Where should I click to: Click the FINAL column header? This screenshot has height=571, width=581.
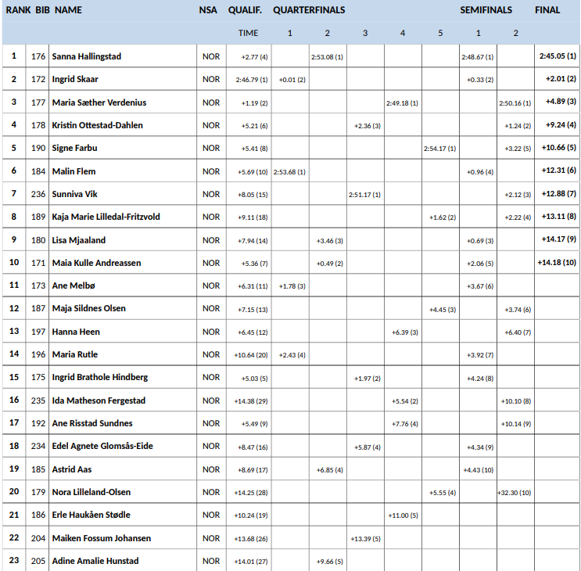(x=547, y=10)
